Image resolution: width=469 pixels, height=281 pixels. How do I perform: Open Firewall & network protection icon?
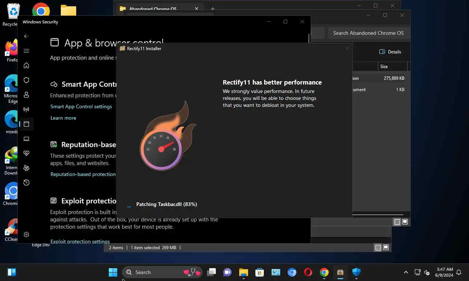26,109
